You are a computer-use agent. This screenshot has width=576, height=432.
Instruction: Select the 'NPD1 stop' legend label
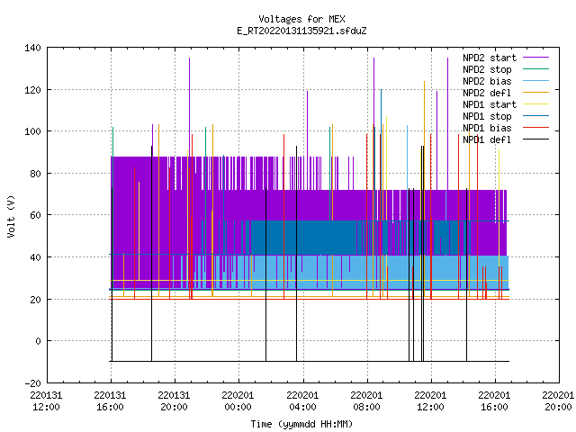[487, 116]
